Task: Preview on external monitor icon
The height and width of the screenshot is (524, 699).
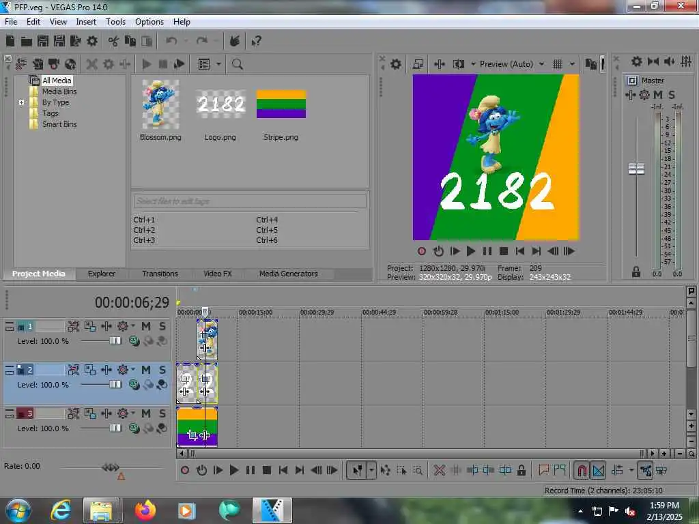Action: point(418,64)
